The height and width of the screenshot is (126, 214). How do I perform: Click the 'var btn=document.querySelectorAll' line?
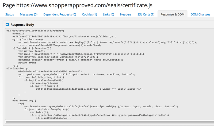coord(101,106)
